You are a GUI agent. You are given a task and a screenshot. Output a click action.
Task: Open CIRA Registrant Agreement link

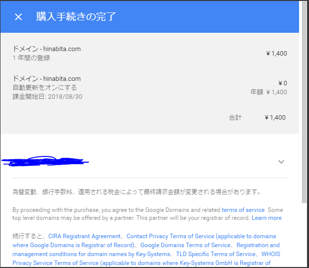click(85, 236)
